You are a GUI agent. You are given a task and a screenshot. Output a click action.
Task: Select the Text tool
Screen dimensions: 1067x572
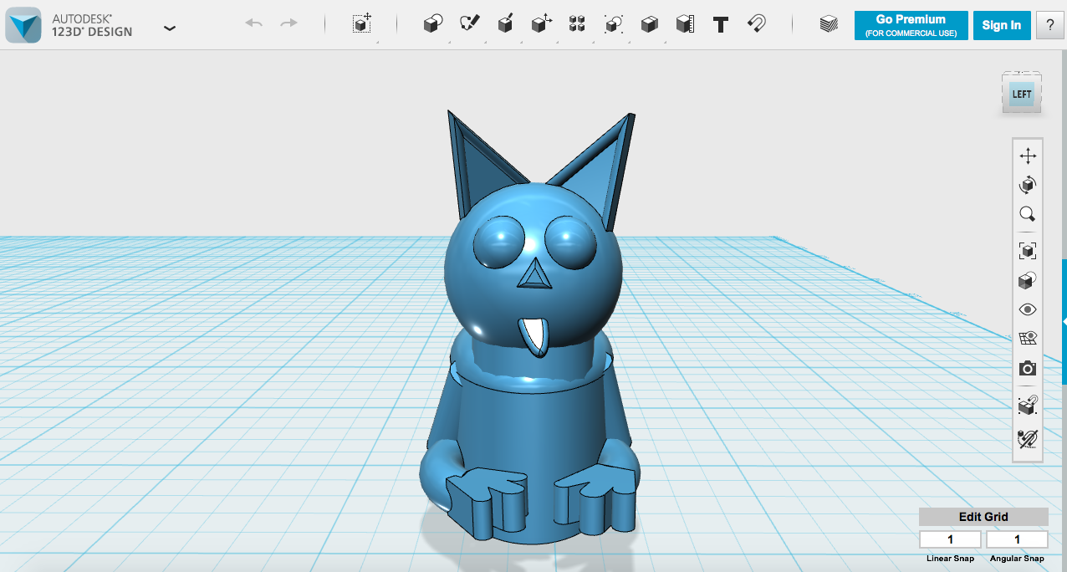721,24
